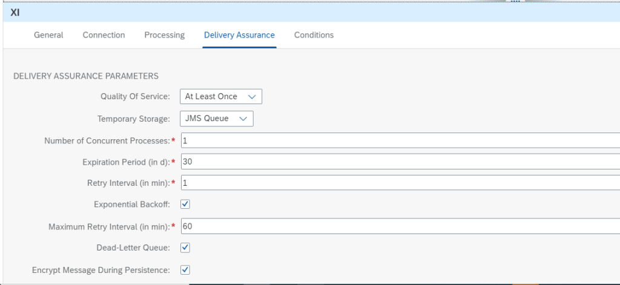Open the Conditions tab

coord(314,35)
